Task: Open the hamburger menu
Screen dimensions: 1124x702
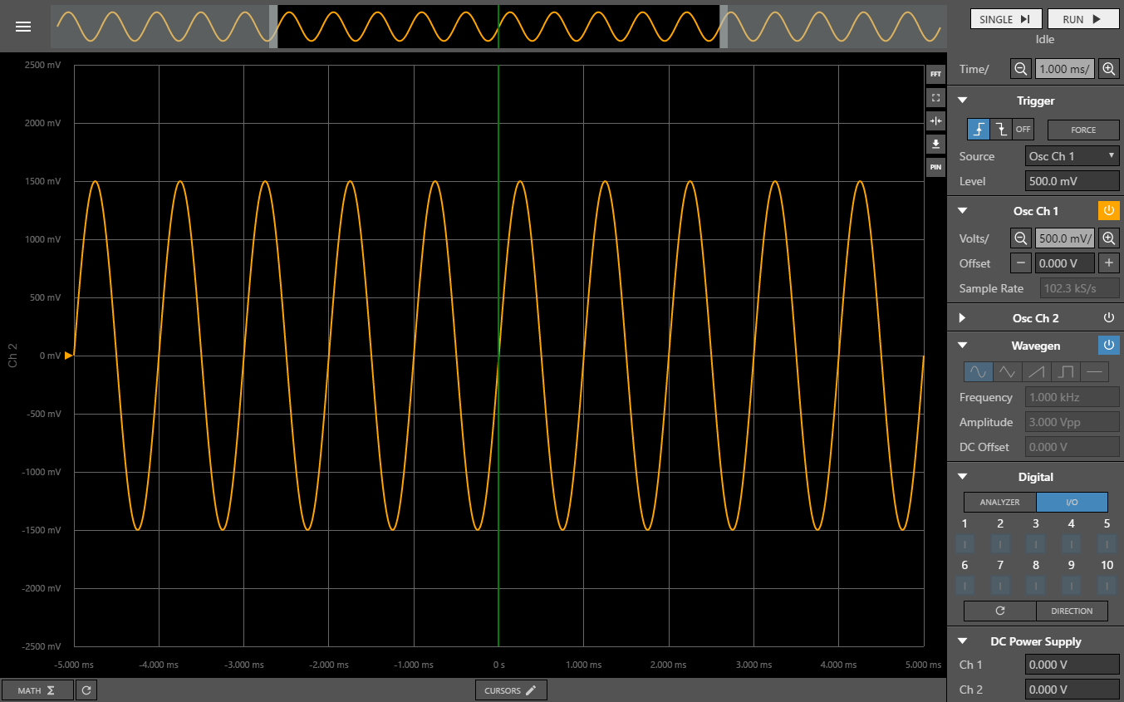Action: (x=23, y=26)
